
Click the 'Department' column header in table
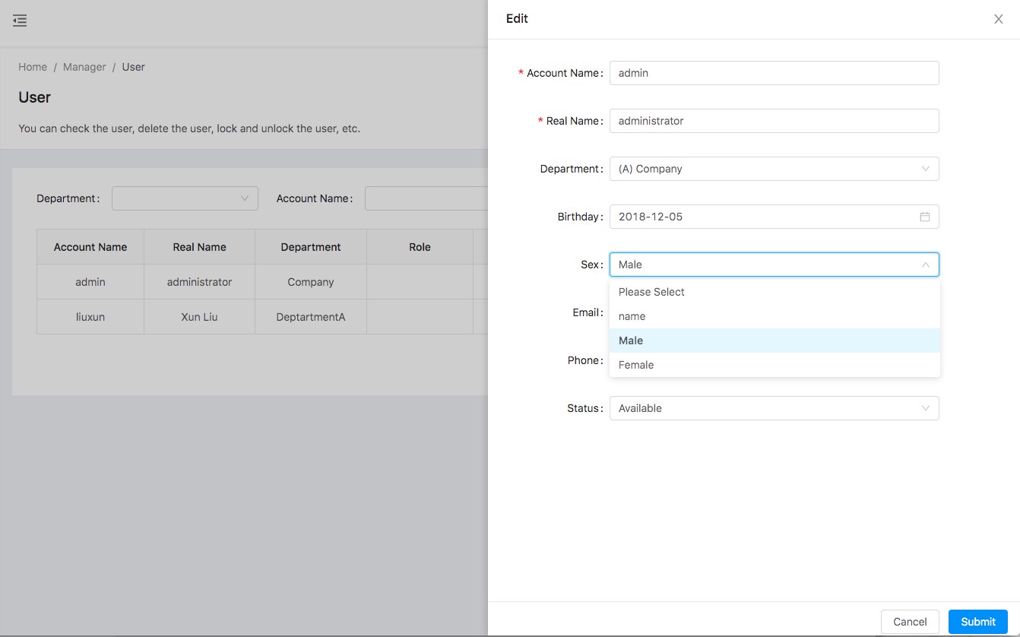pos(311,247)
